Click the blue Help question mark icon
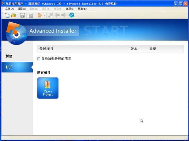This screenshot has height=141, width=189. [72, 15]
